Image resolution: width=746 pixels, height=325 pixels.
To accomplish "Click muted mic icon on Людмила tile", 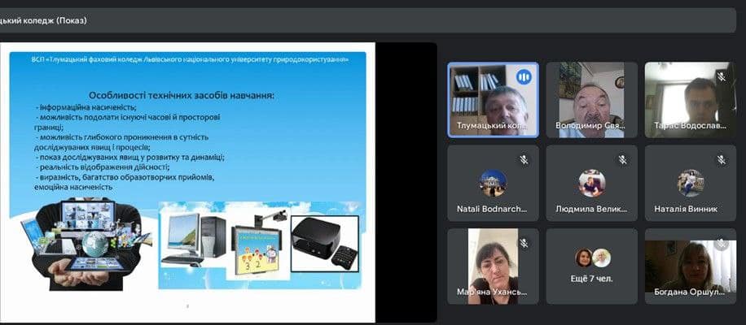I will coord(623,159).
